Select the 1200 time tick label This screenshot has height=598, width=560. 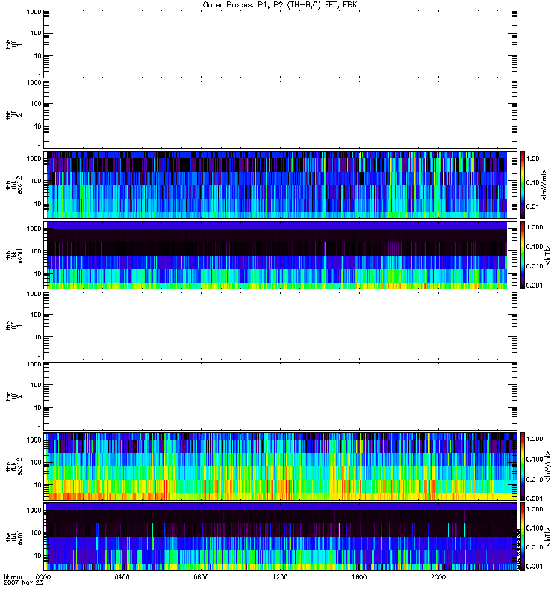coord(280,578)
